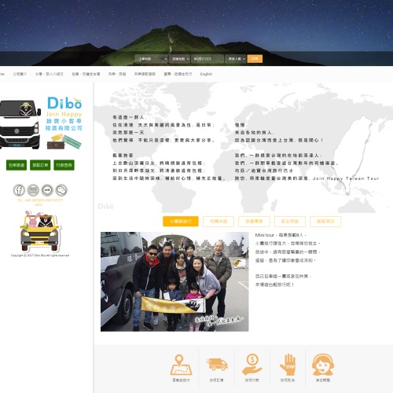Click the green 包車旅遊 button
393x393 pixels.
click(x=17, y=165)
